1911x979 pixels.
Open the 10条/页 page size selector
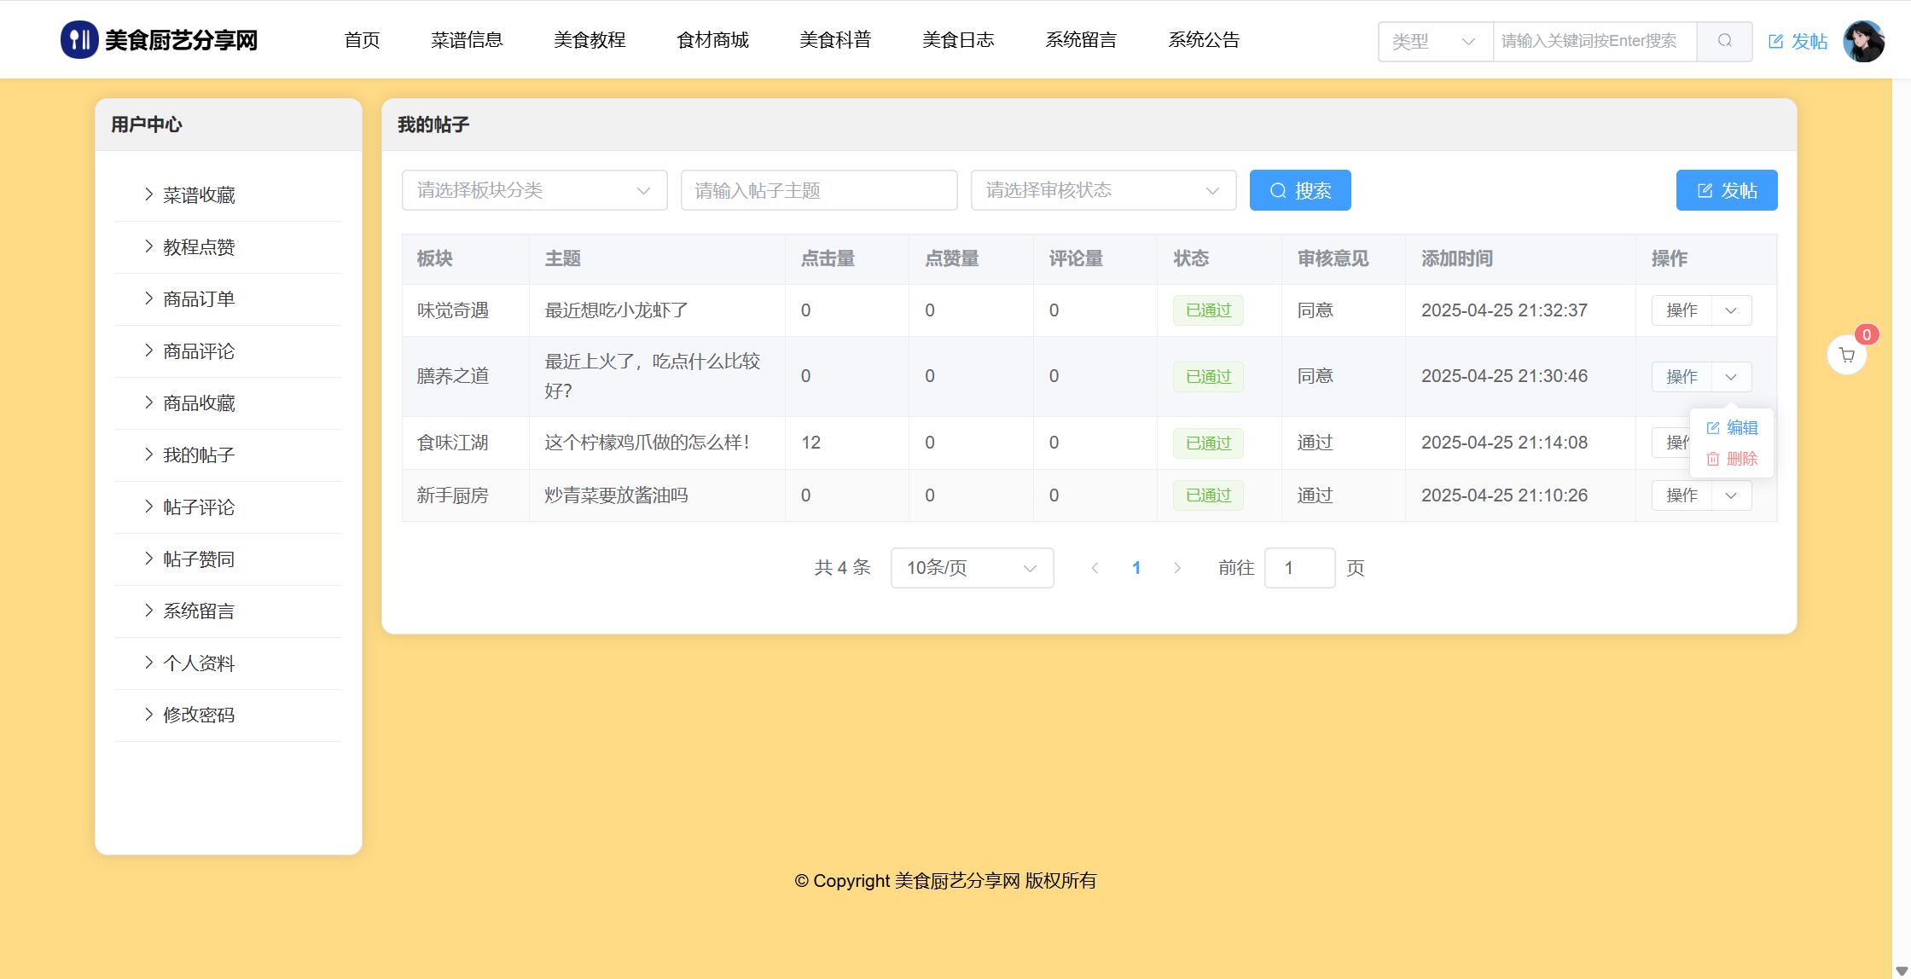(972, 568)
